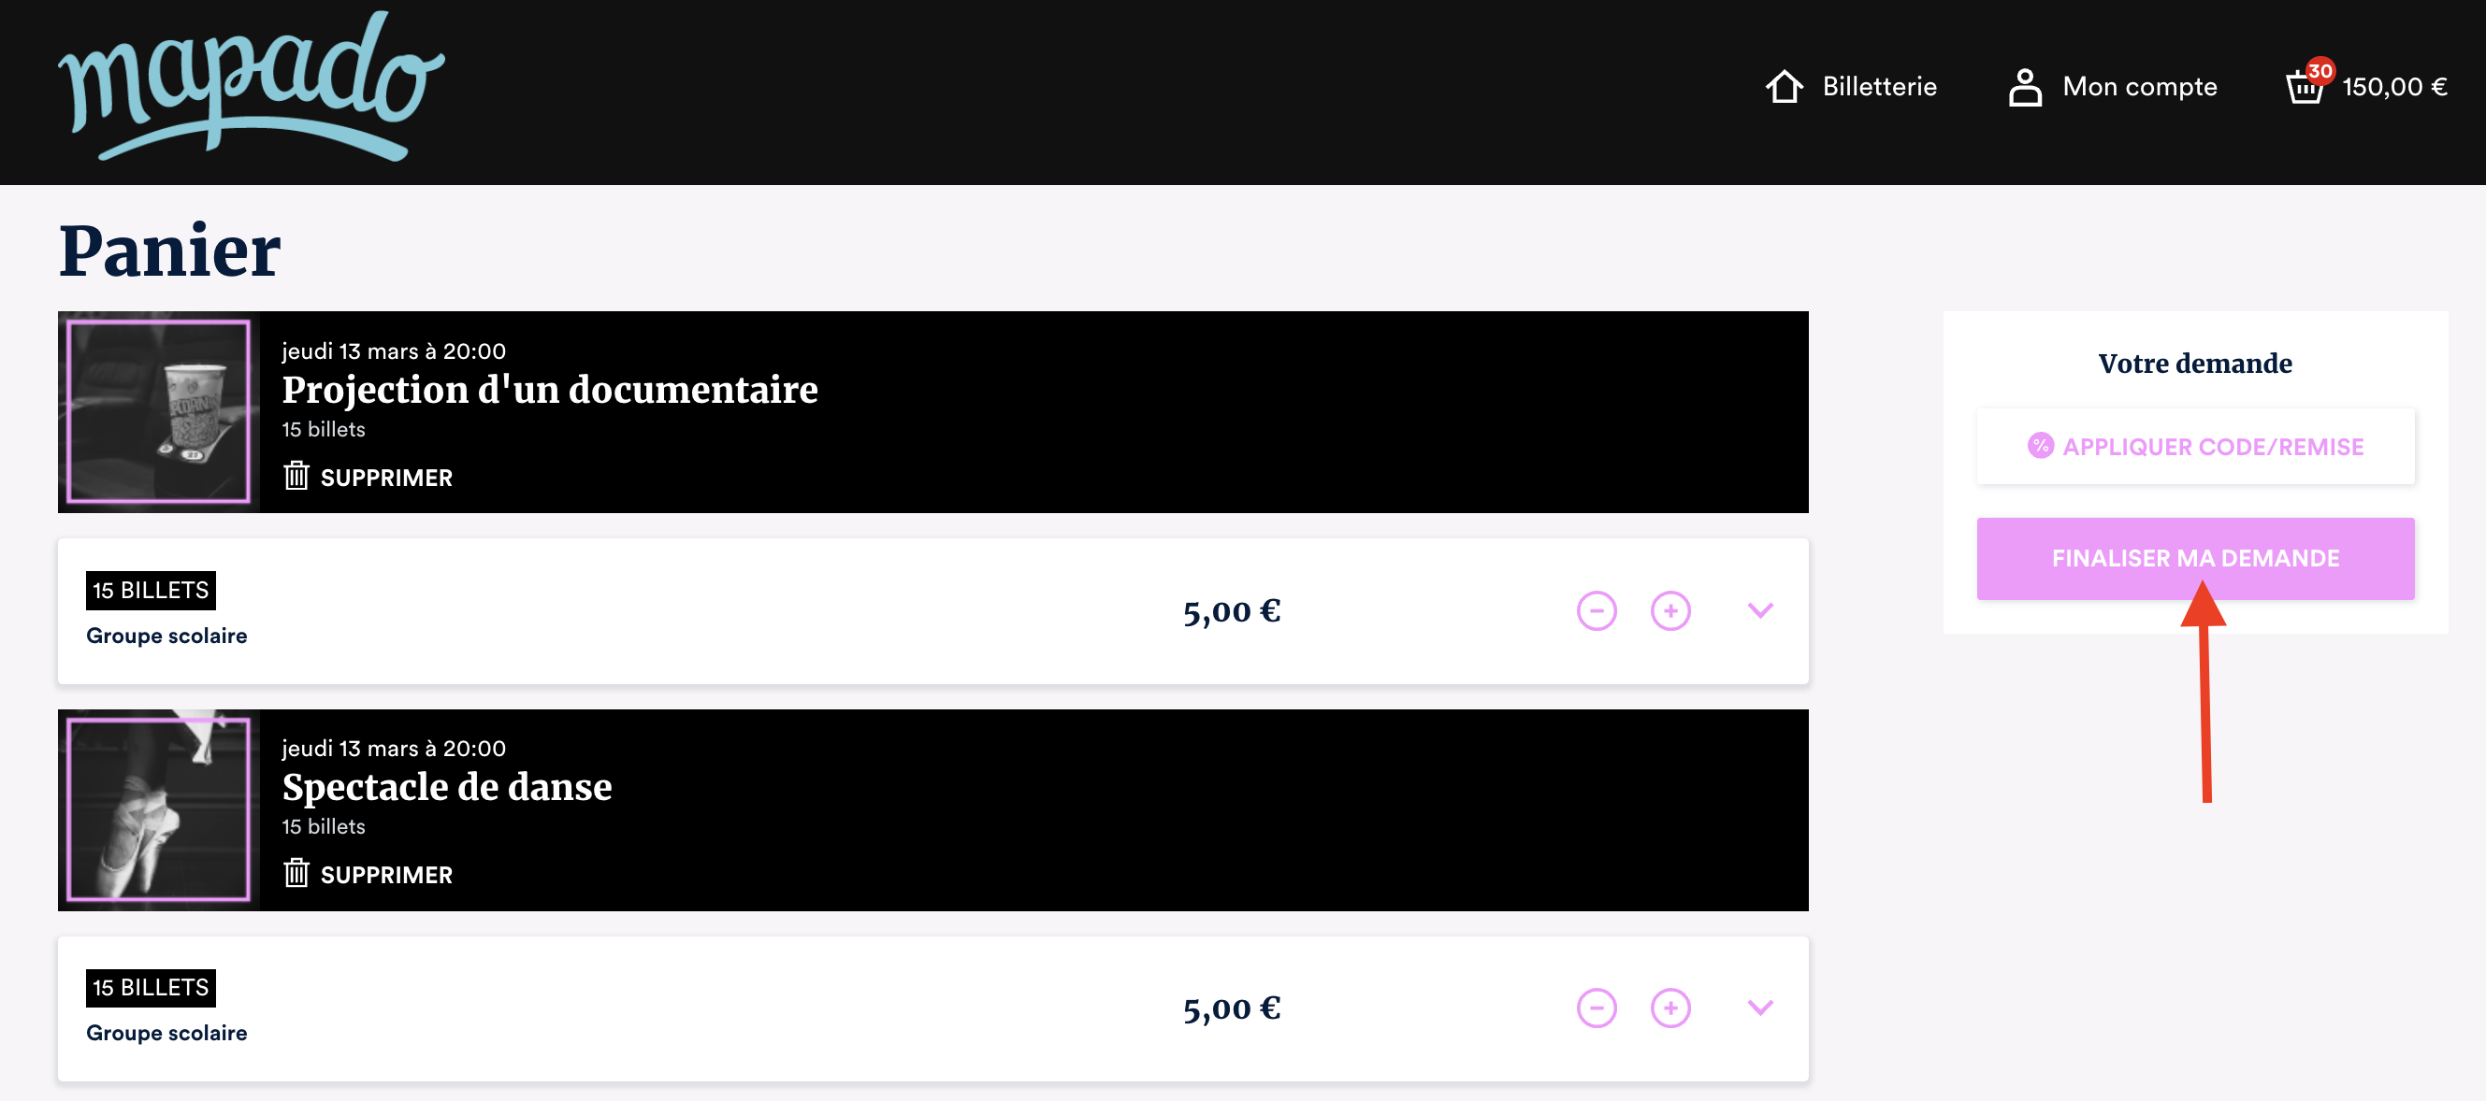Click the Mon compte user icon

pos(2025,87)
